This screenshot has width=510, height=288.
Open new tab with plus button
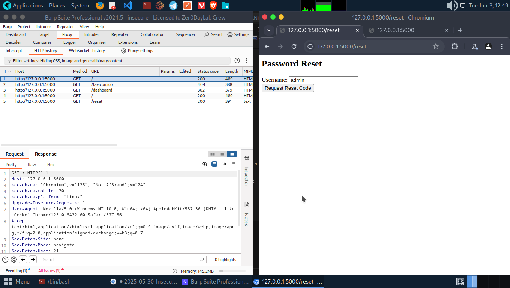click(x=460, y=30)
